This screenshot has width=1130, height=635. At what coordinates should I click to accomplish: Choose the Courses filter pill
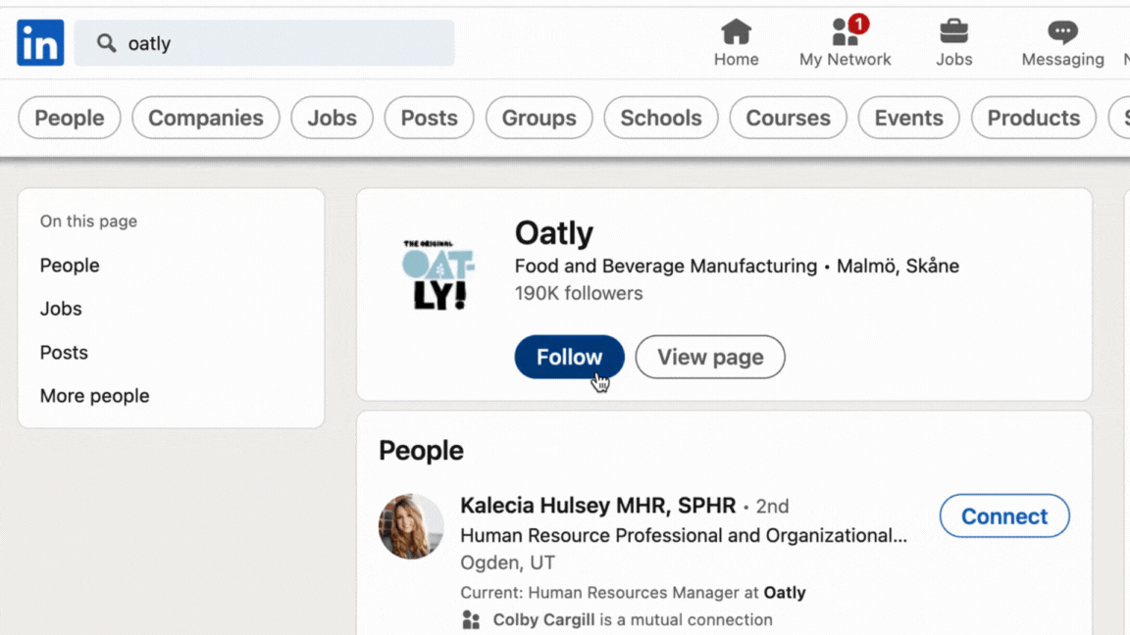click(788, 118)
